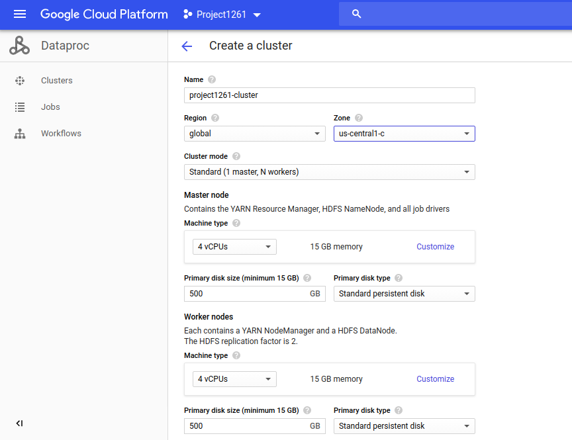Open the Region dropdown set to global
This screenshot has height=440, width=572.
255,134
